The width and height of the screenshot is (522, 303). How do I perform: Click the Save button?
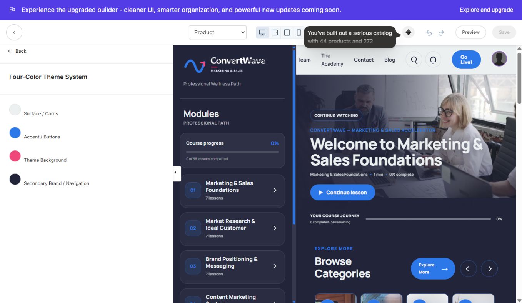(504, 32)
